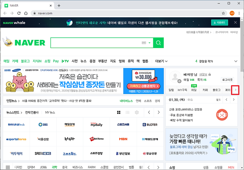The image size is (244, 170).
Task: Open the on-screen keyboard icon in search box
Action: (144, 43)
